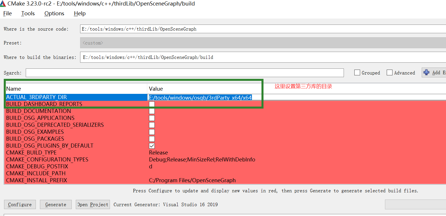Open the Tools menu
446x216 pixels.
tap(28, 14)
